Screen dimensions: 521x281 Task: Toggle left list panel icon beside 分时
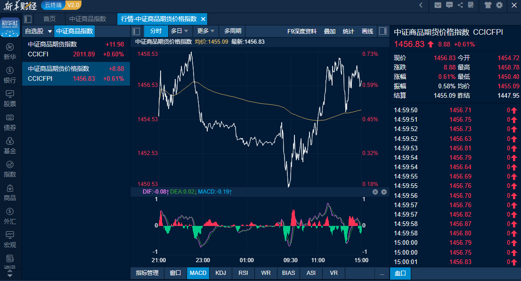(136, 31)
